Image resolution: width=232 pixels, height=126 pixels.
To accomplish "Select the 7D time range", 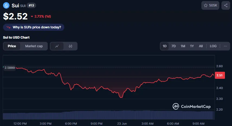I will (173, 46).
